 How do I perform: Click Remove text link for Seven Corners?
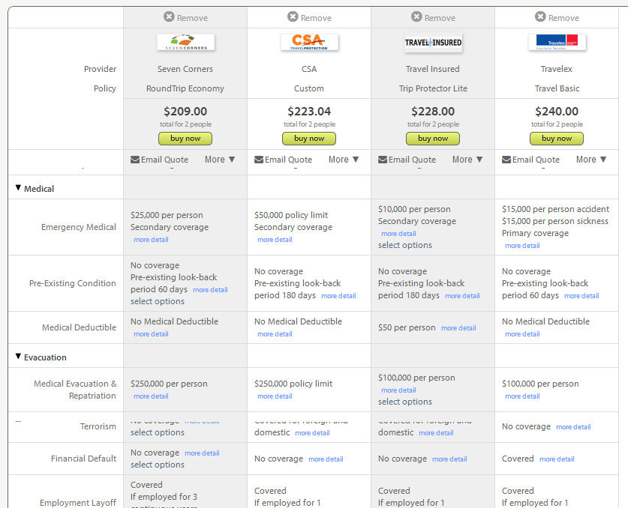[x=192, y=18]
